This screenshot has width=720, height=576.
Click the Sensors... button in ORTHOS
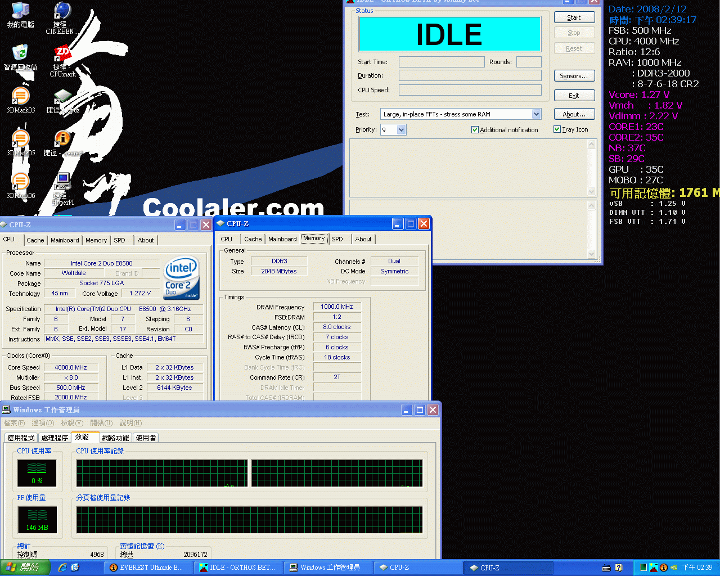point(574,76)
